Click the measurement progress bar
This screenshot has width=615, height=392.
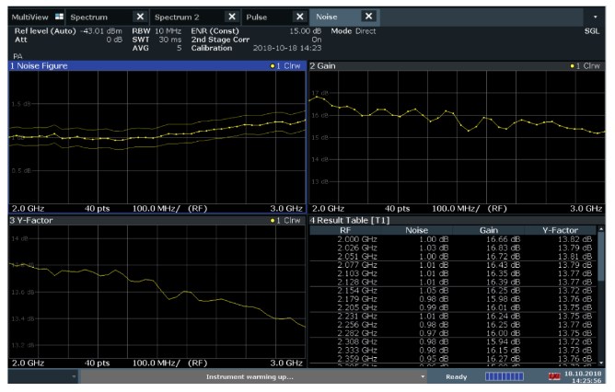[504, 378]
